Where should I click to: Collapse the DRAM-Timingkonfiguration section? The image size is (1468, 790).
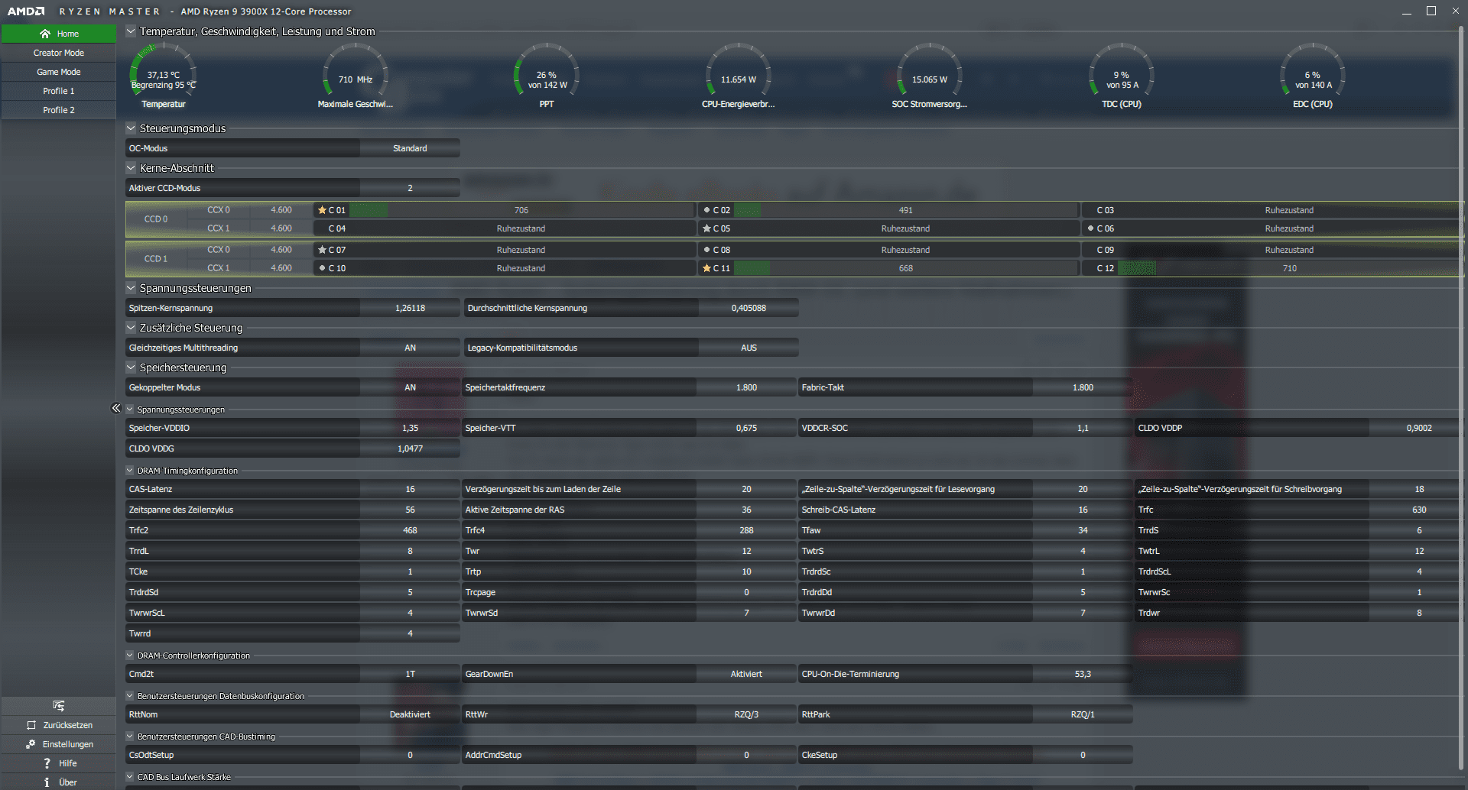(x=130, y=471)
